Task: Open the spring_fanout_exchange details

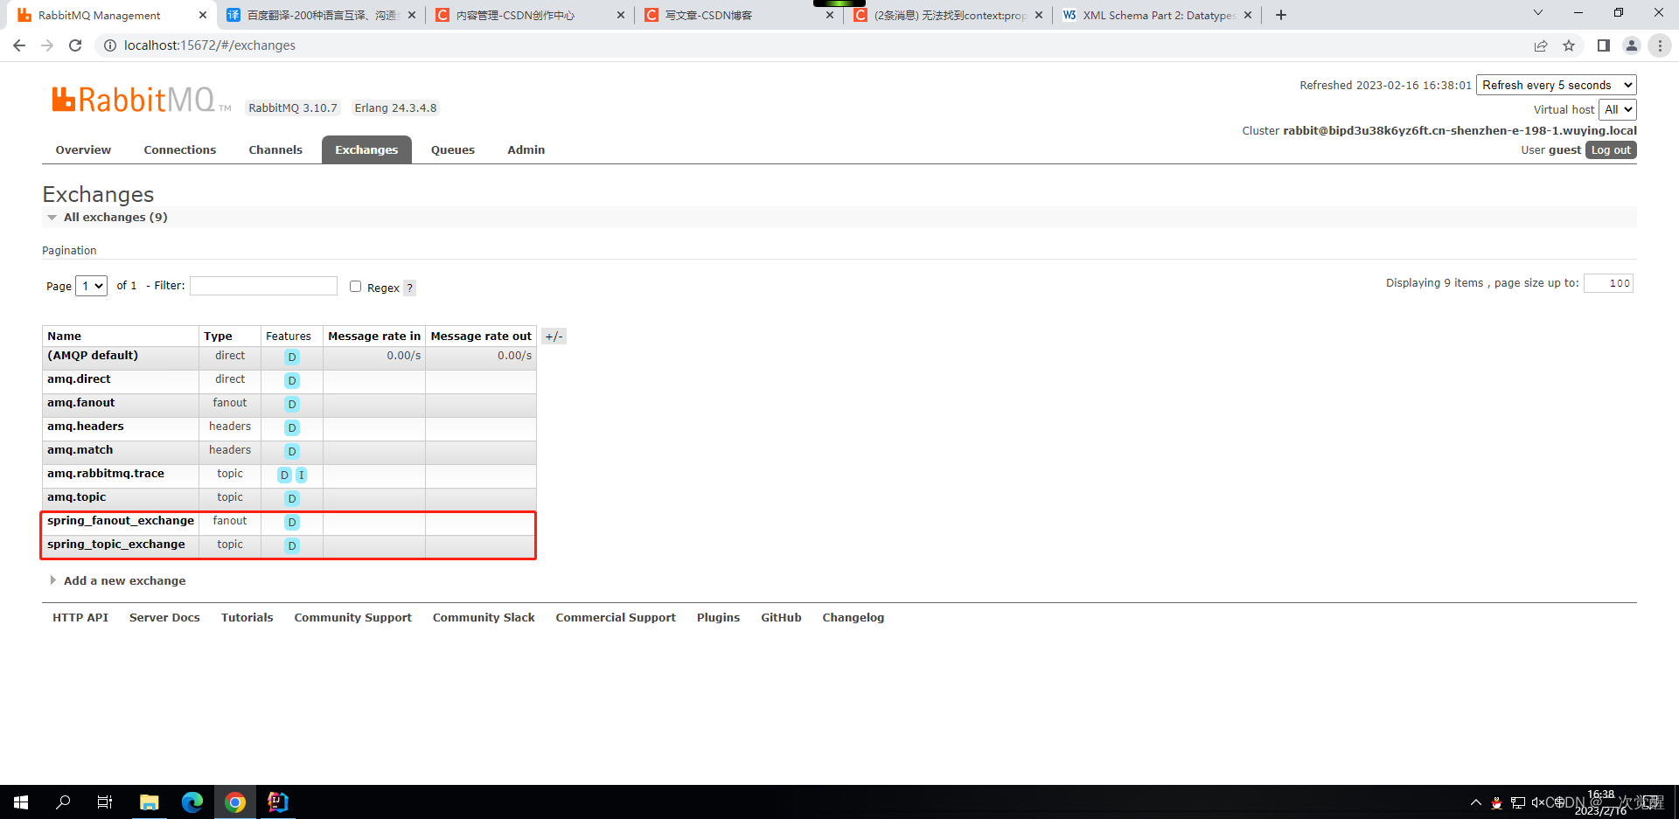Action: click(x=121, y=520)
